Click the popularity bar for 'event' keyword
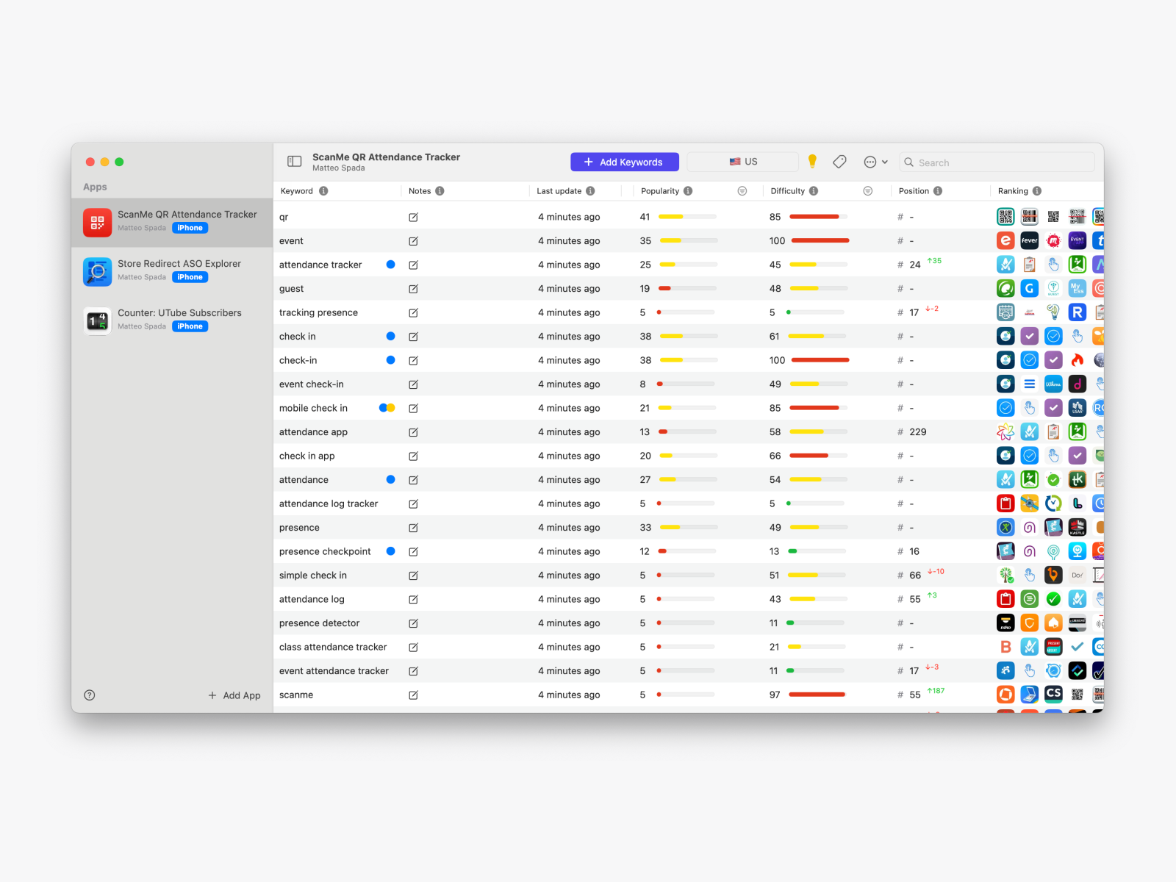The width and height of the screenshot is (1176, 882). coord(688,241)
